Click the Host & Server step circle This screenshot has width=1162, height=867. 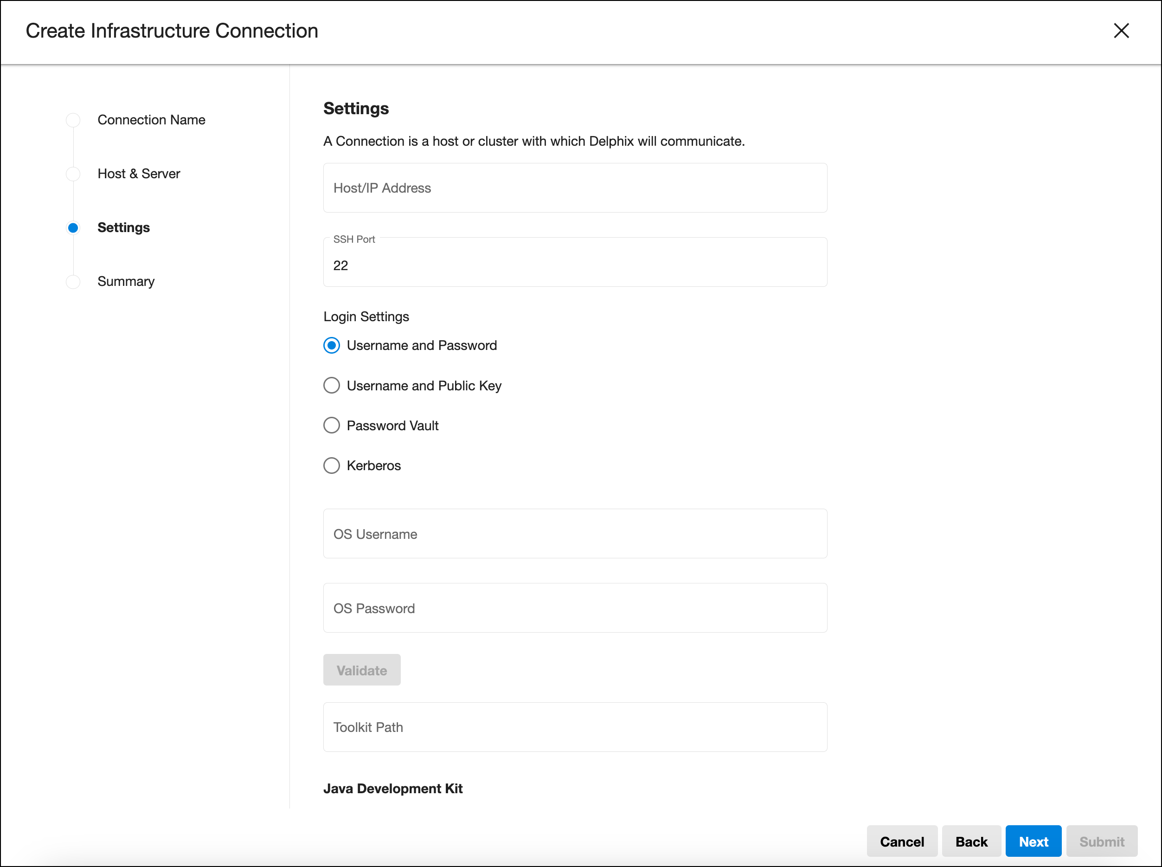click(x=73, y=174)
